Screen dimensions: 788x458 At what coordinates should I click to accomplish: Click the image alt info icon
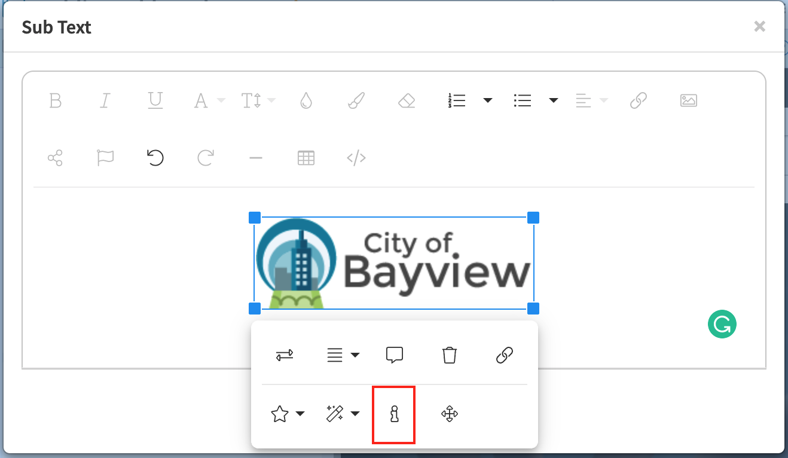coord(394,414)
